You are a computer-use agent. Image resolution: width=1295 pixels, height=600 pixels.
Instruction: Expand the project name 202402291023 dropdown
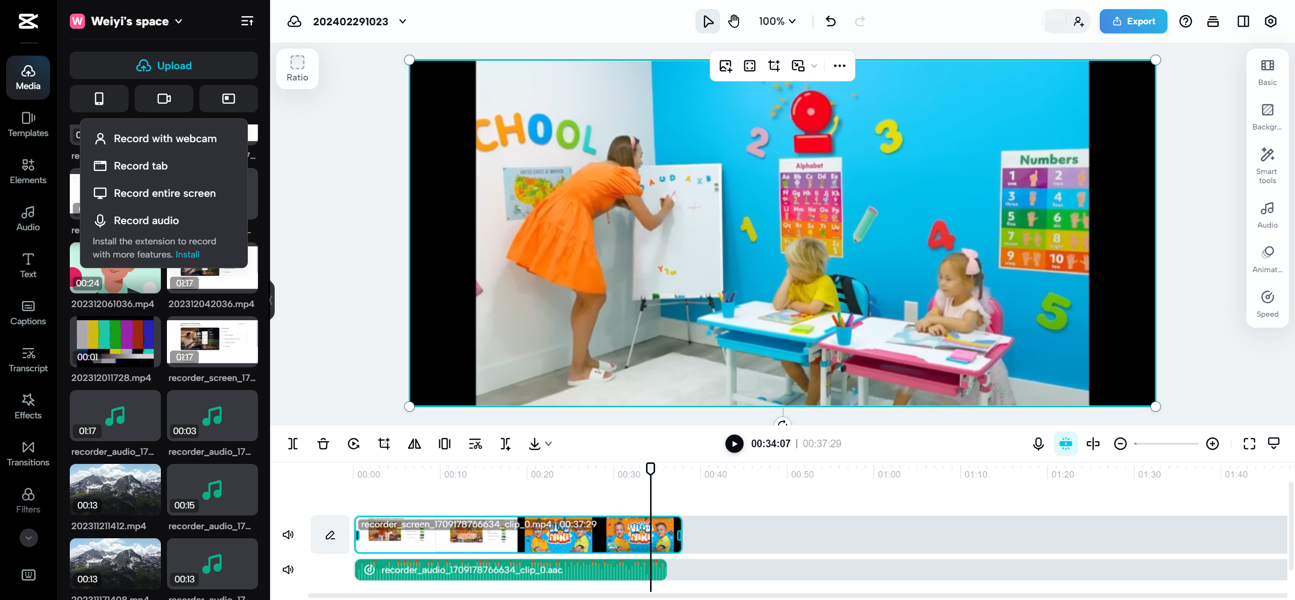click(402, 21)
